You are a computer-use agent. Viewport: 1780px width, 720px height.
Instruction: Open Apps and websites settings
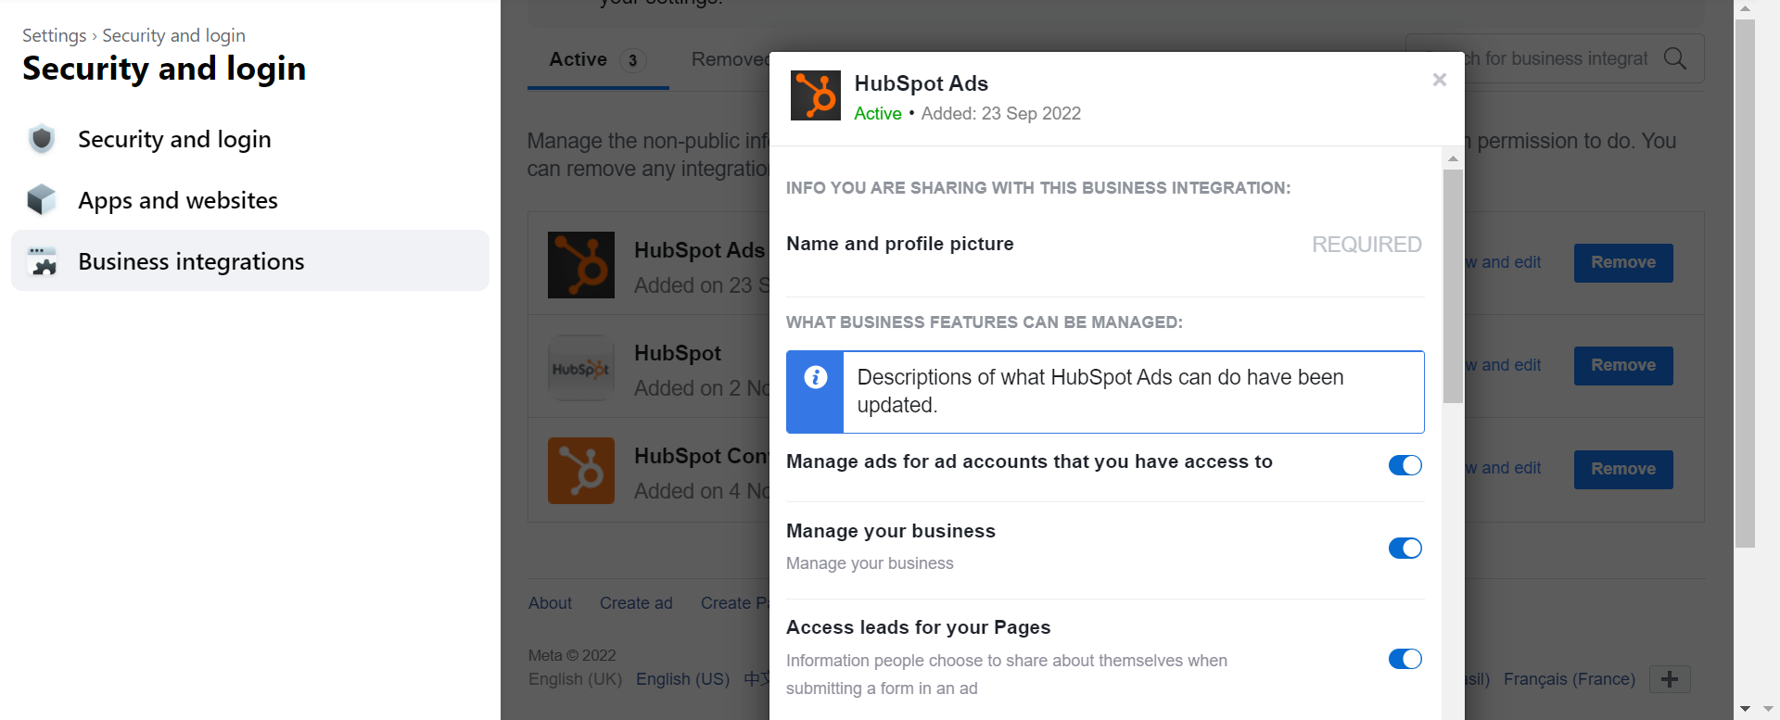click(177, 200)
